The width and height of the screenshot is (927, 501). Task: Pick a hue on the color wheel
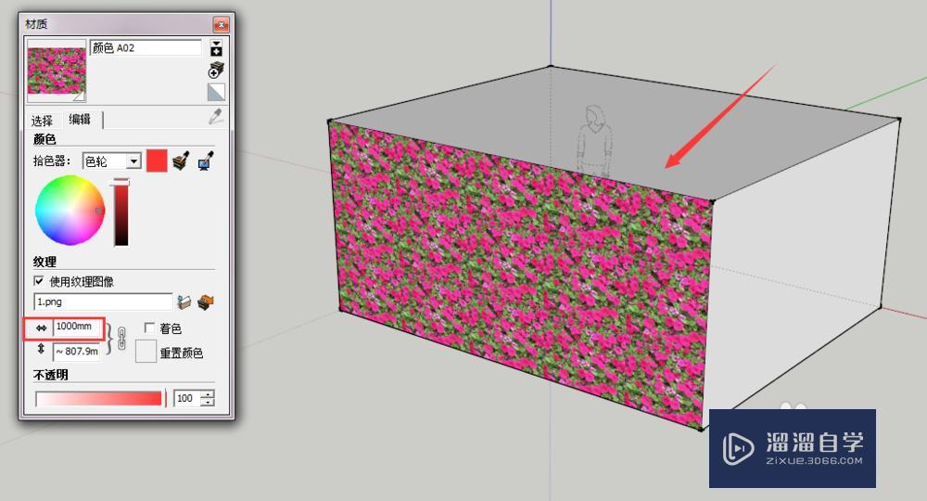click(x=70, y=210)
